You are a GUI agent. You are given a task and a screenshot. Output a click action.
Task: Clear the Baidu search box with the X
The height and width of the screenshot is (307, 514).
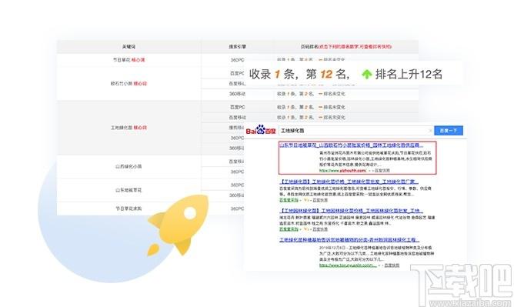coord(430,131)
